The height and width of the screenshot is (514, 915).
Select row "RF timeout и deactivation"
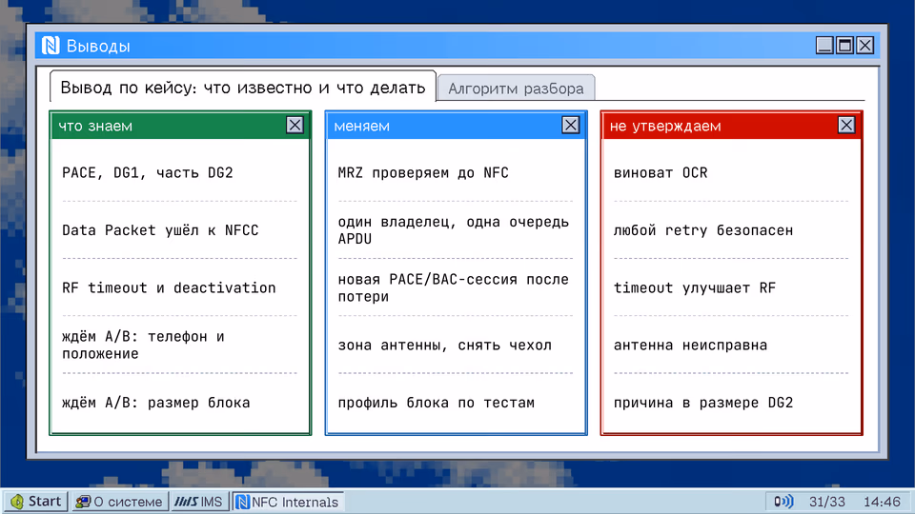(x=180, y=287)
